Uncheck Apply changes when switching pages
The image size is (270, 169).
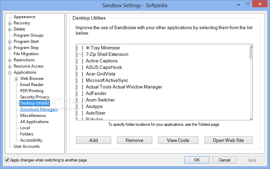pos(7,160)
